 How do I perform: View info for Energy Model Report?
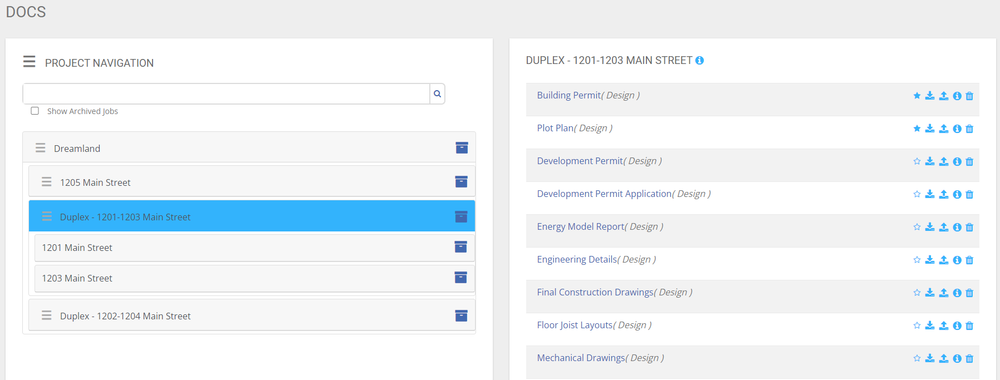click(x=957, y=227)
